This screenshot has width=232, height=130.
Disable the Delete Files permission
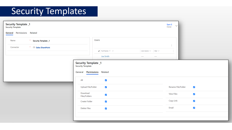click(106, 109)
